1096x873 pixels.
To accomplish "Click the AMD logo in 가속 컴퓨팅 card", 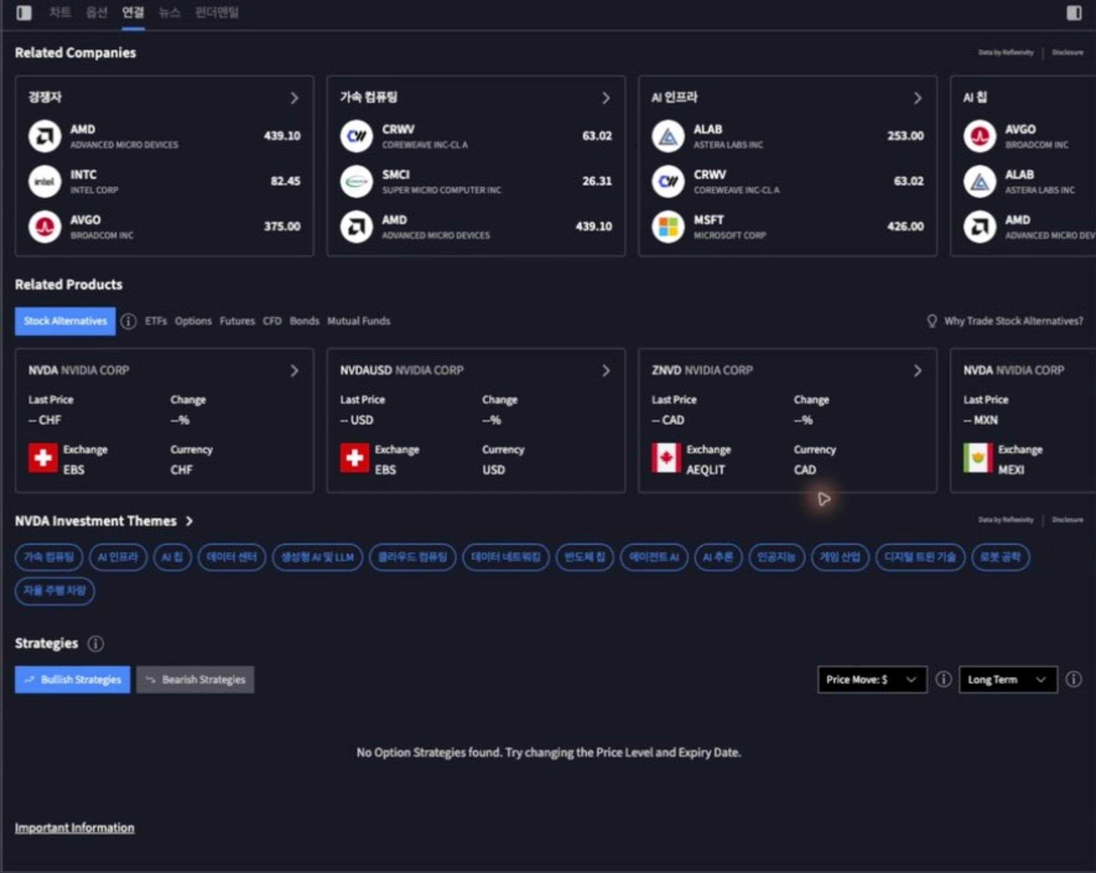I will point(356,227).
